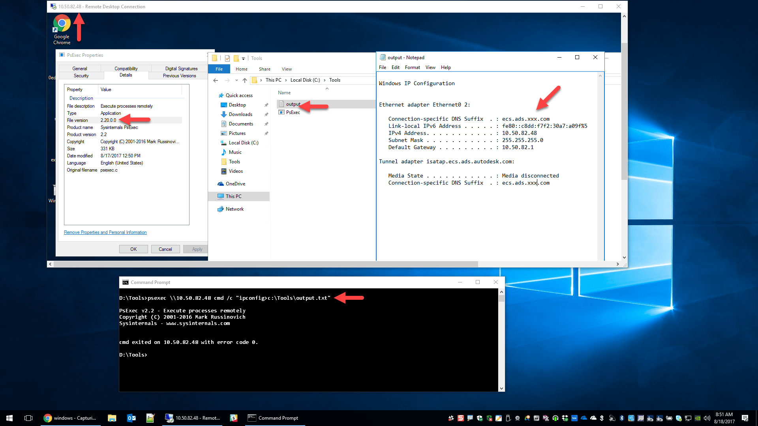This screenshot has width=758, height=426.
Task: Click the OK button in PsExec Properties
Action: 133,249
